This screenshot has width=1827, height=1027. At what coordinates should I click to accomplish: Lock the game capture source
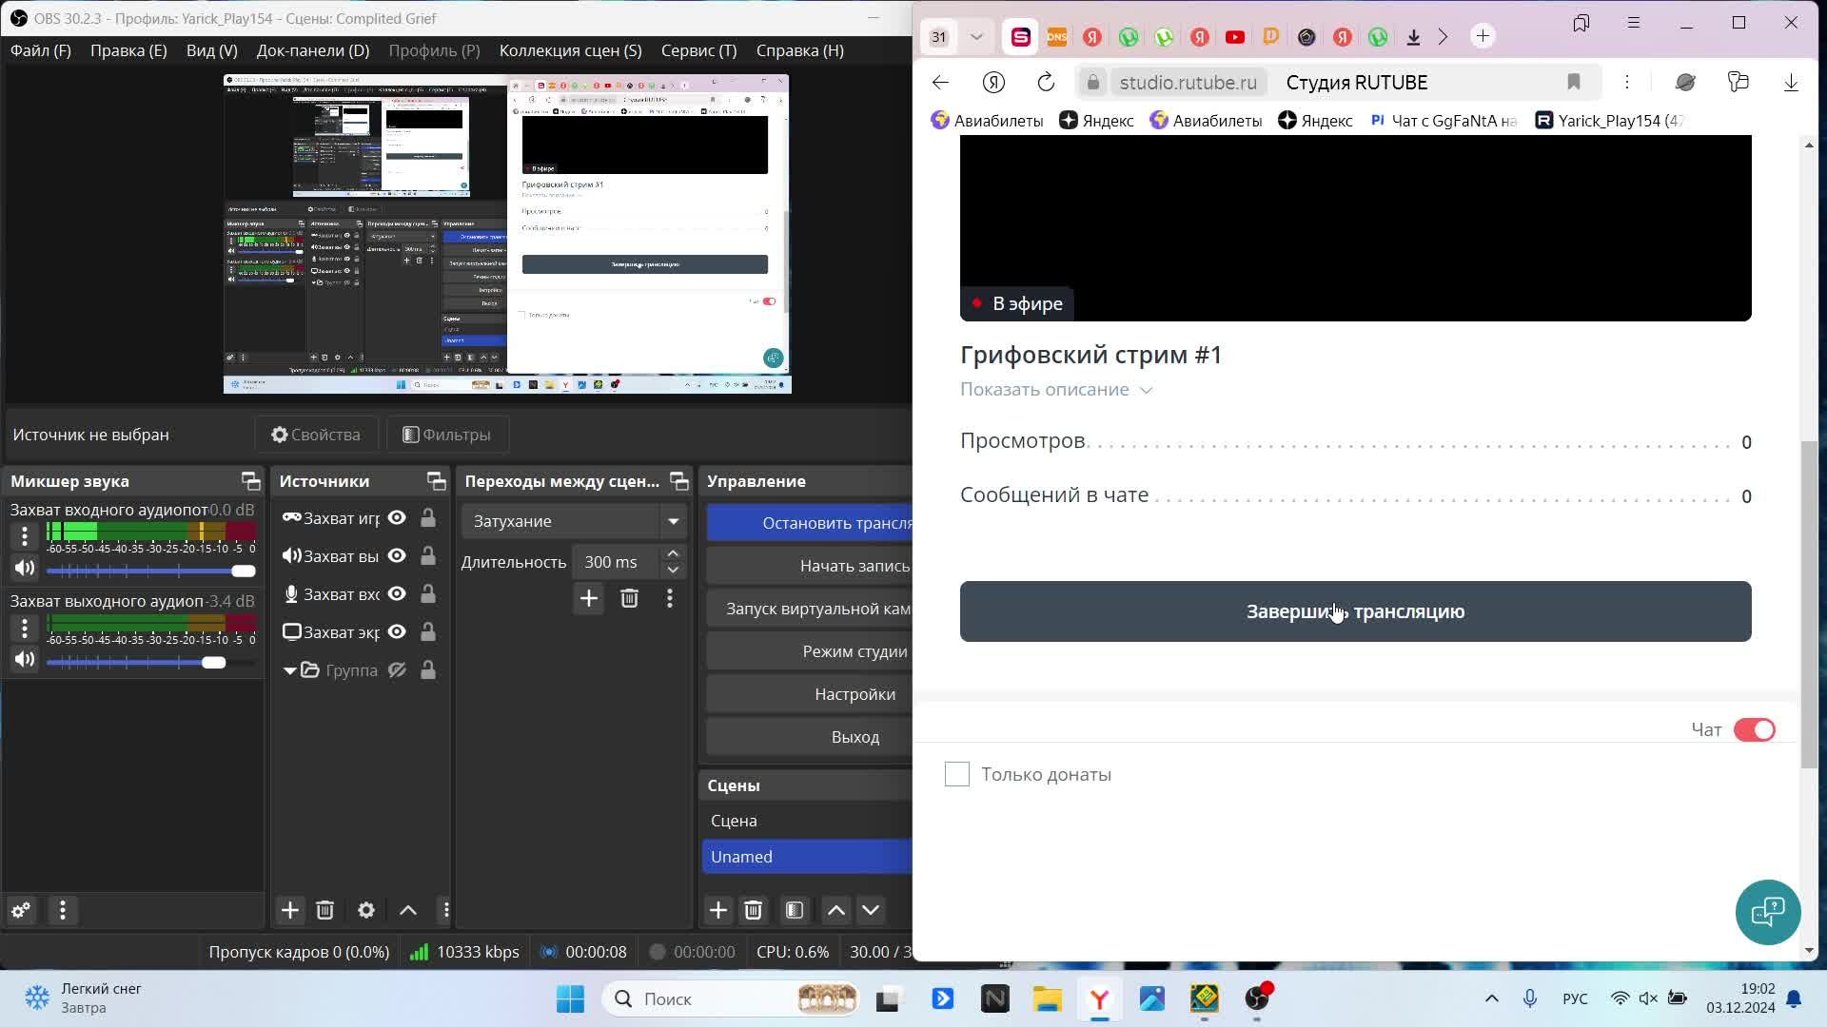tap(428, 517)
